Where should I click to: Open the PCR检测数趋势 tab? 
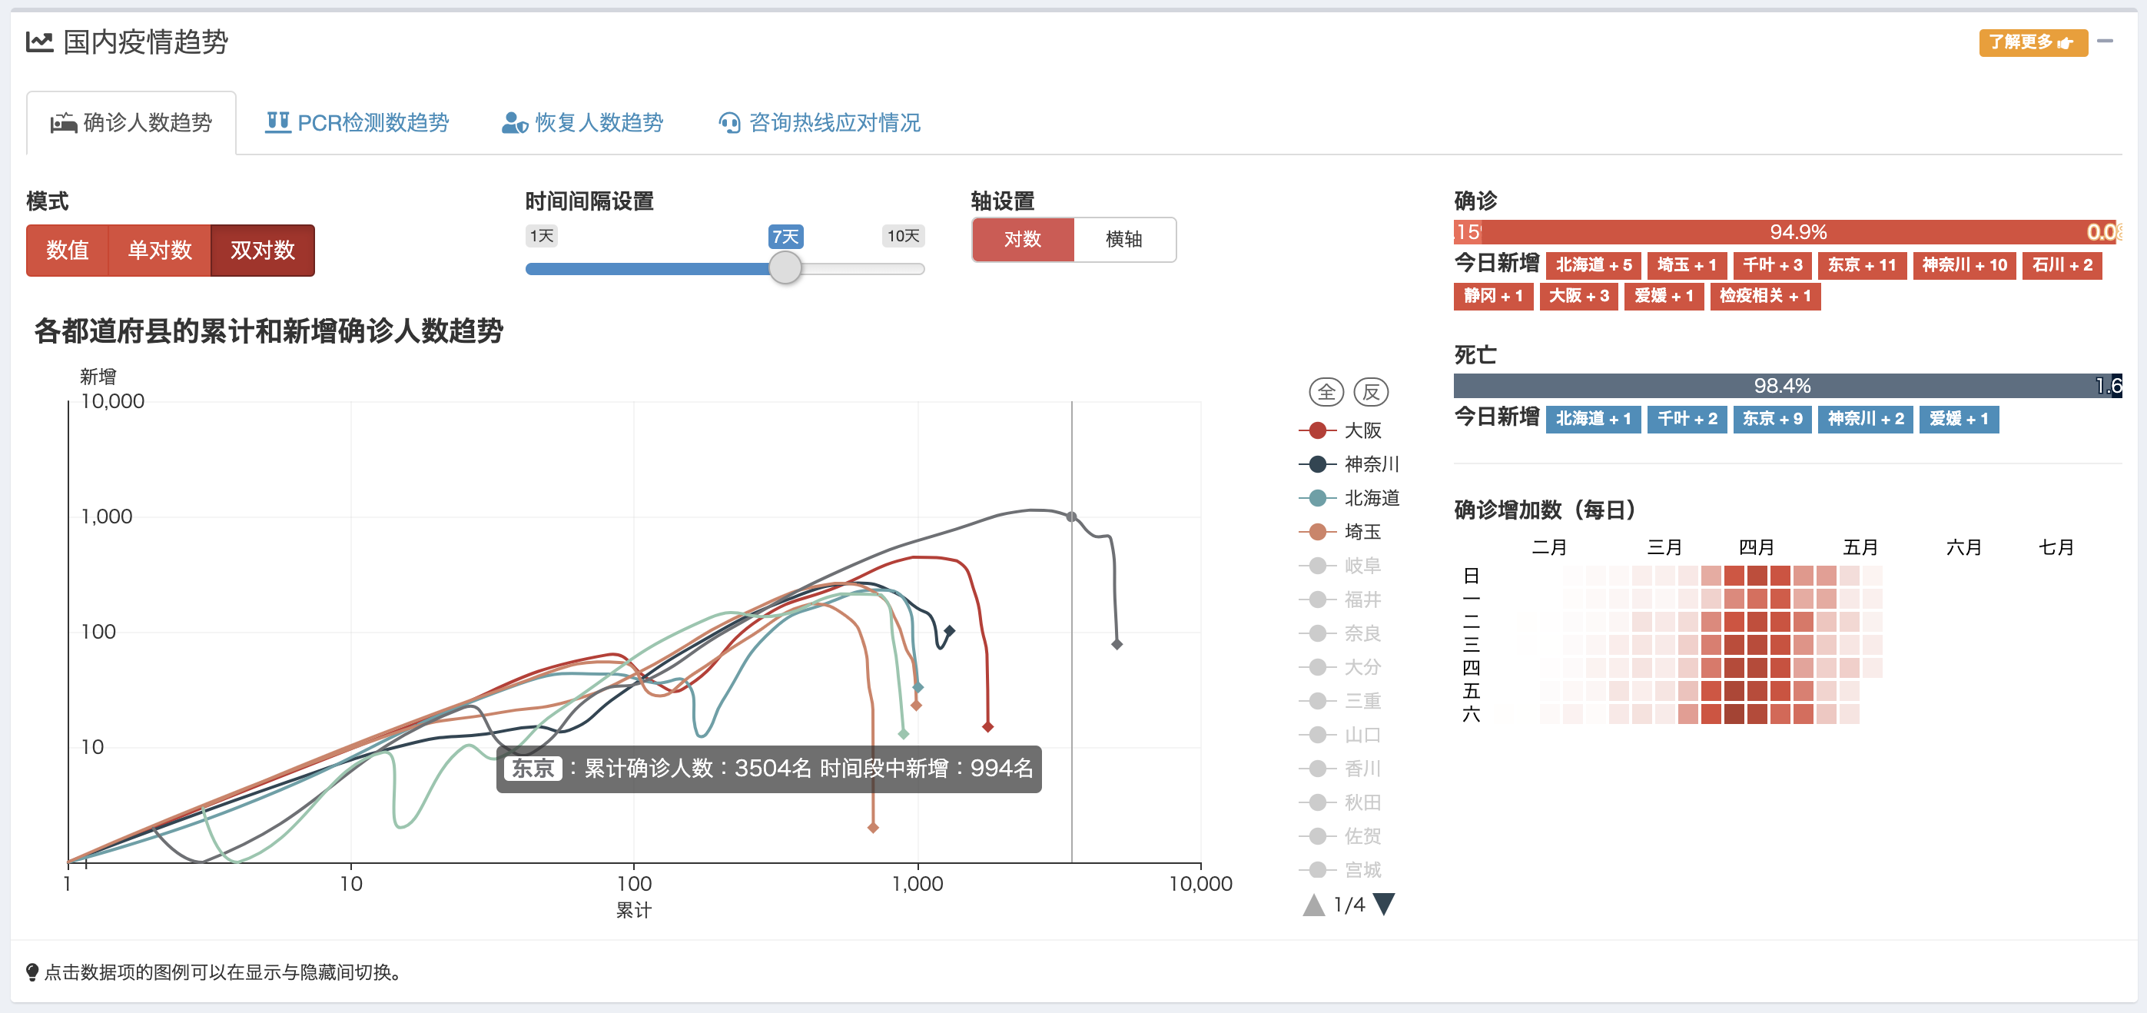[357, 122]
